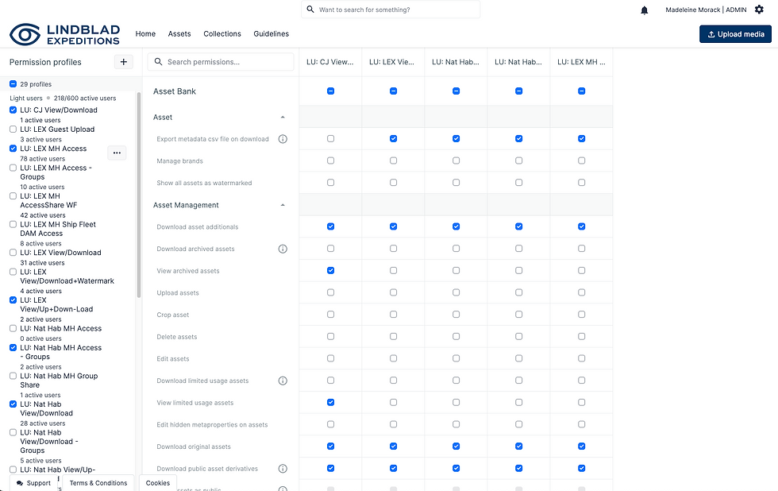778x491 pixels.
Task: Open the three-dot menu for LU: LEX MH Access
Action: click(117, 153)
